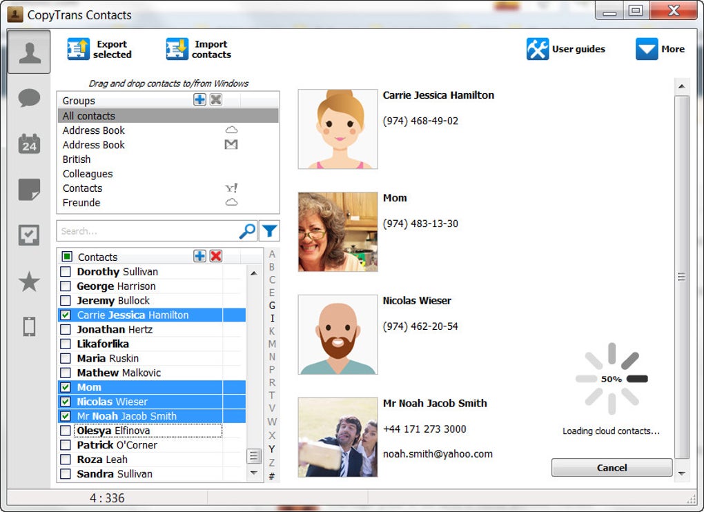Open the Messages sidebar section
The height and width of the screenshot is (512, 704).
[x=29, y=97]
